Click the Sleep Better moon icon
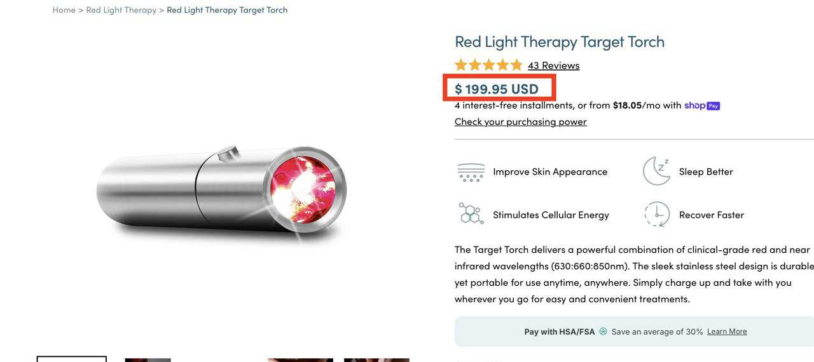The image size is (814, 362). tap(656, 171)
